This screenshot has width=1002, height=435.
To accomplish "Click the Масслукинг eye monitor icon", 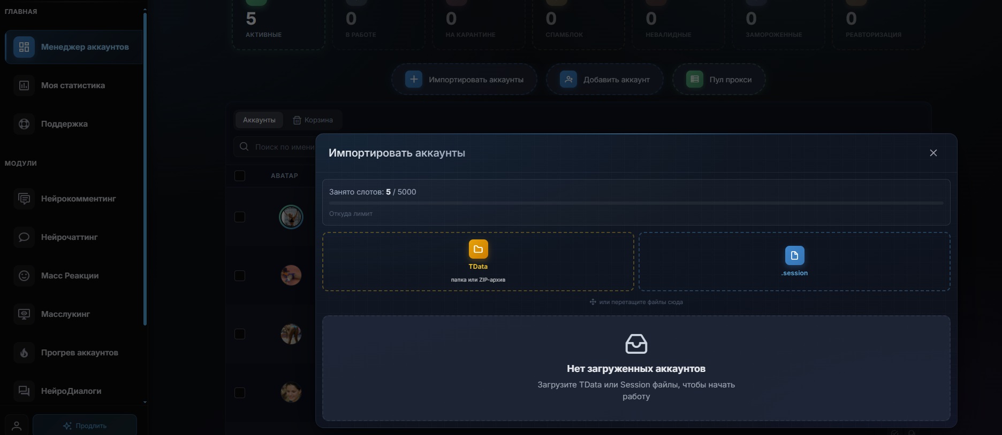I will 24,314.
